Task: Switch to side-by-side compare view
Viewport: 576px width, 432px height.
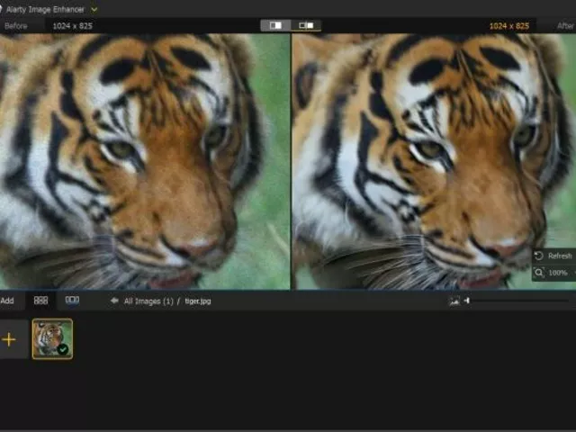Action: [x=306, y=25]
